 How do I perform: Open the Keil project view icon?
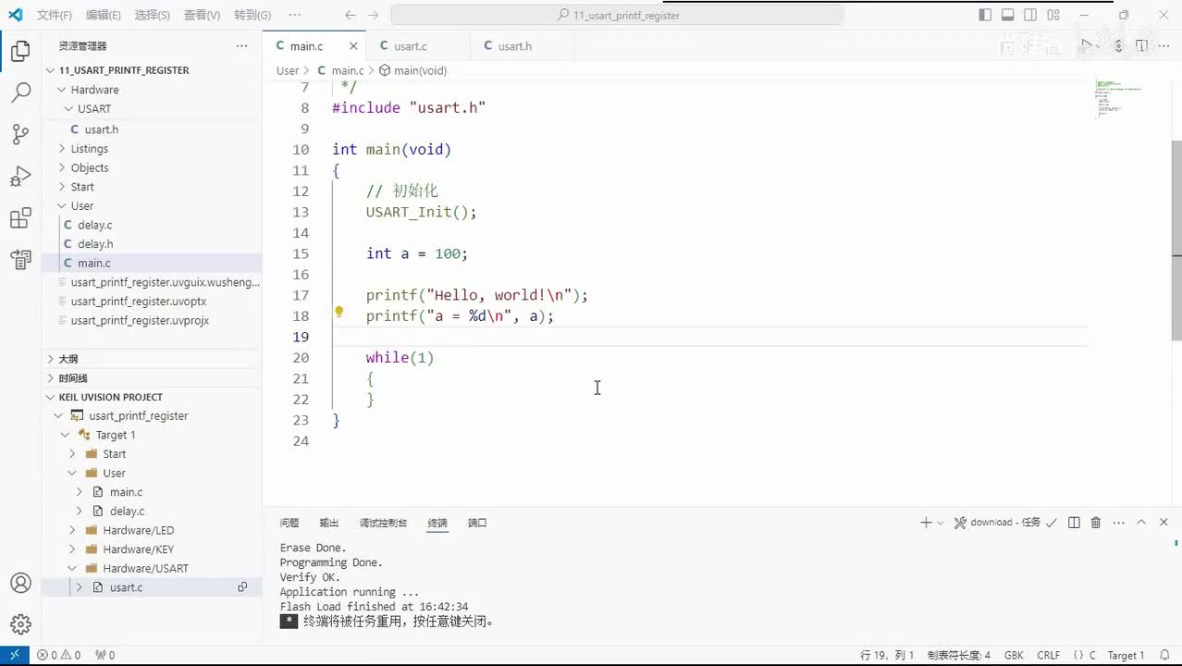pos(20,259)
